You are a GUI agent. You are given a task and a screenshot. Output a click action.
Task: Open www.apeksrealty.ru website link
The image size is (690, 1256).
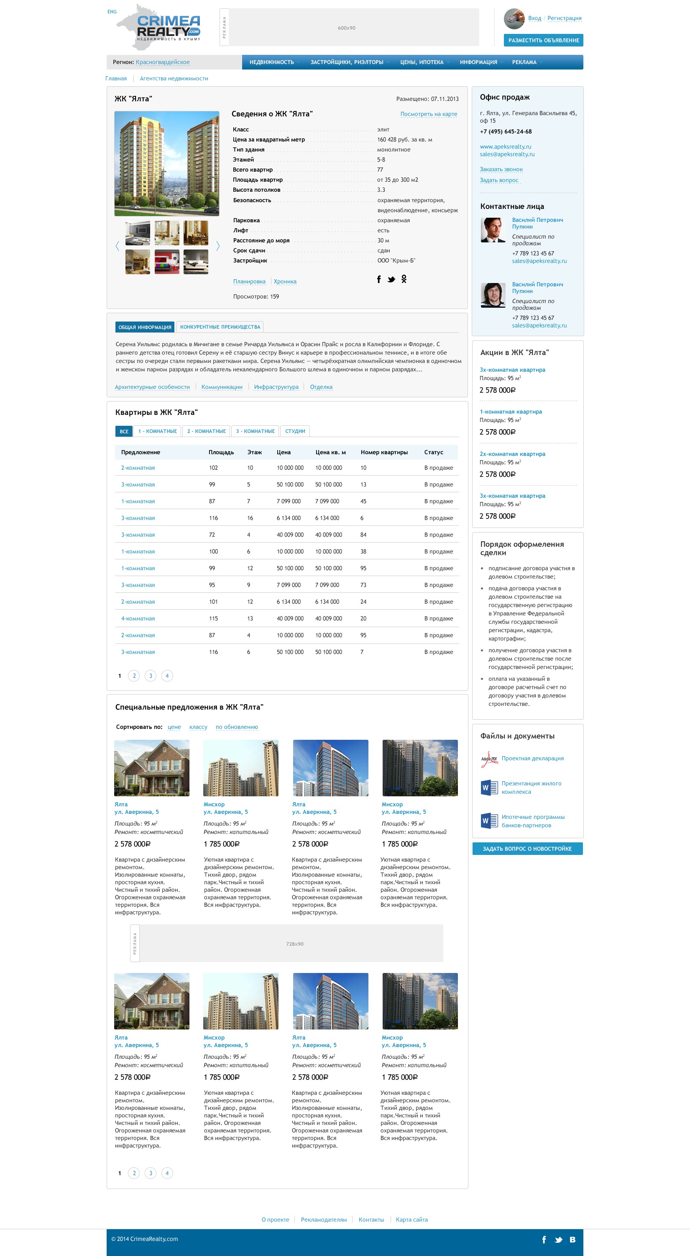pyautogui.click(x=506, y=147)
